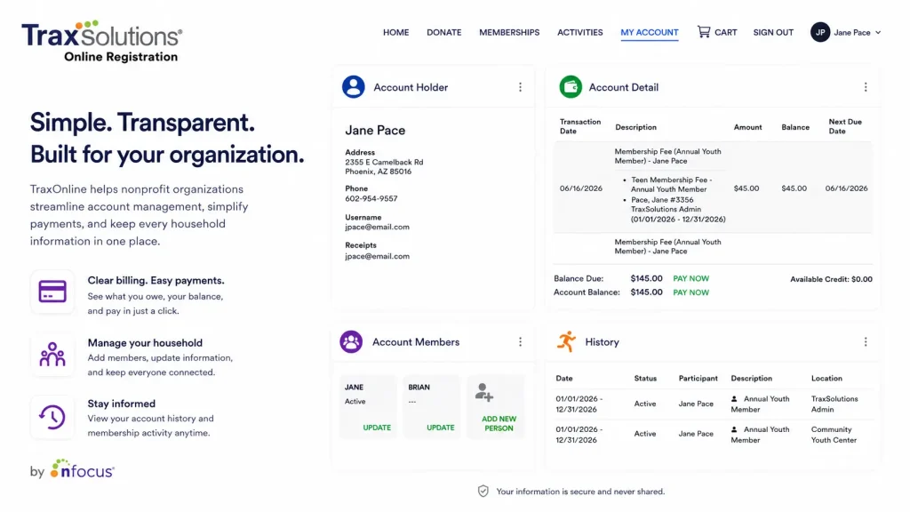
Task: Click the history clock icon
Action: point(52,417)
